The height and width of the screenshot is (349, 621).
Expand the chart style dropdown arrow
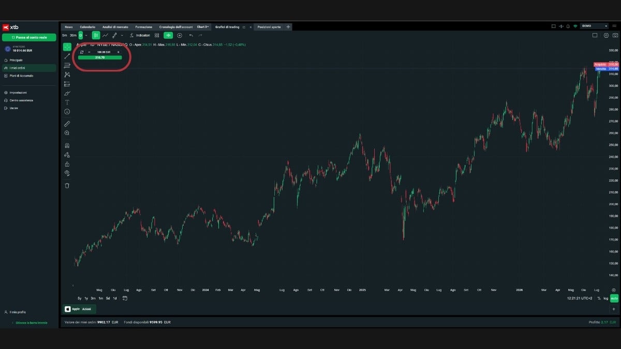point(122,35)
